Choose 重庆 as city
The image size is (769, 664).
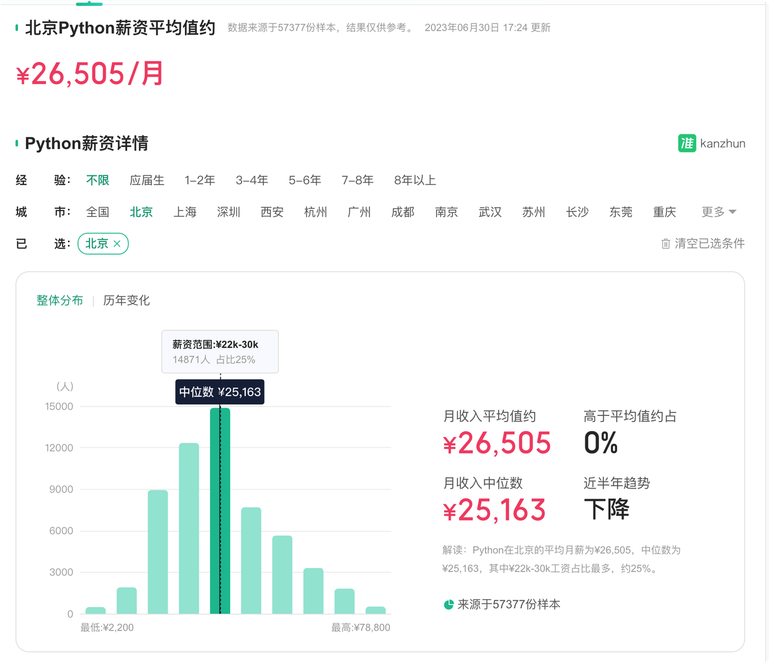(x=664, y=212)
